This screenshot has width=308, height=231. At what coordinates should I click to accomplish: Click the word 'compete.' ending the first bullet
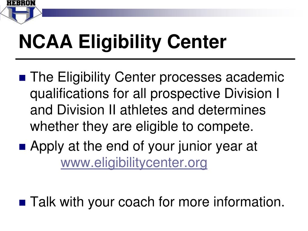(x=226, y=127)
